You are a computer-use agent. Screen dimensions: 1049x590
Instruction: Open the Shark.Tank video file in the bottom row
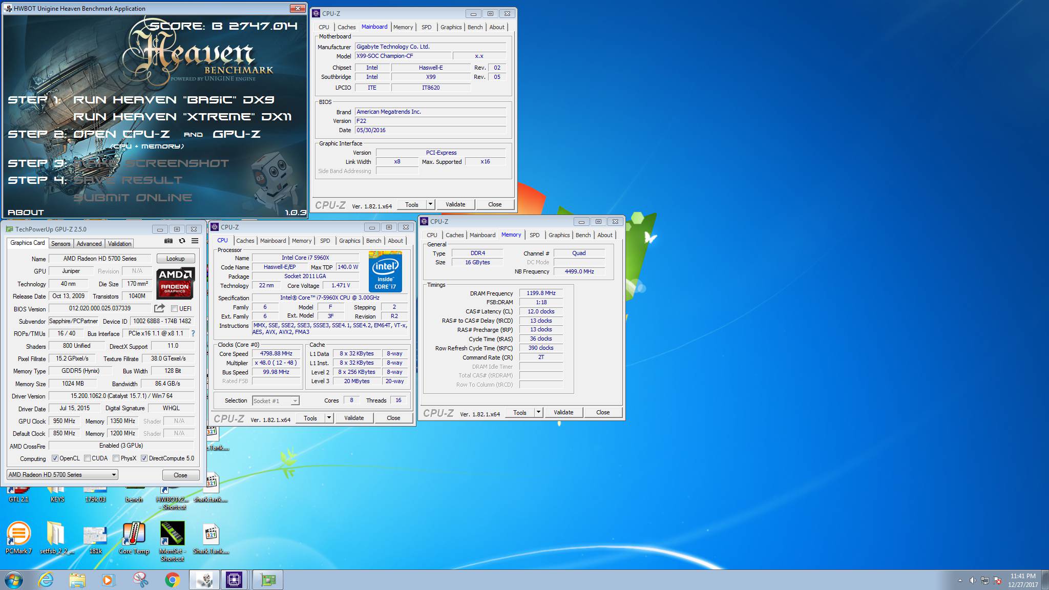[211, 539]
